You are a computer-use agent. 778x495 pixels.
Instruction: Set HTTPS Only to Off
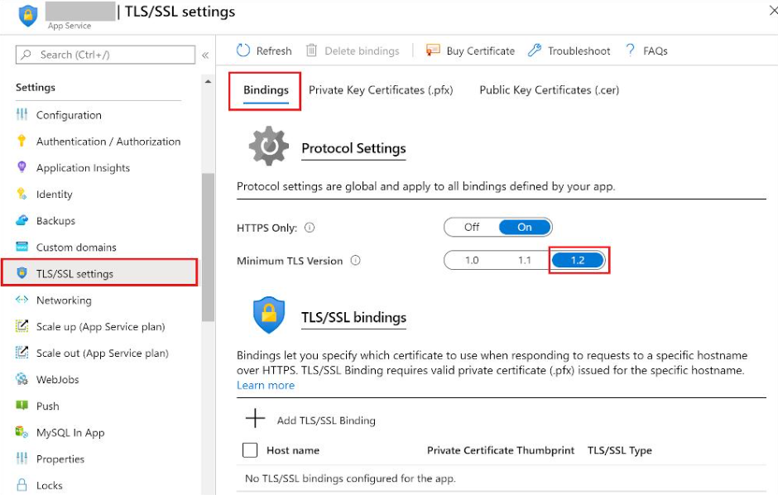click(x=472, y=227)
